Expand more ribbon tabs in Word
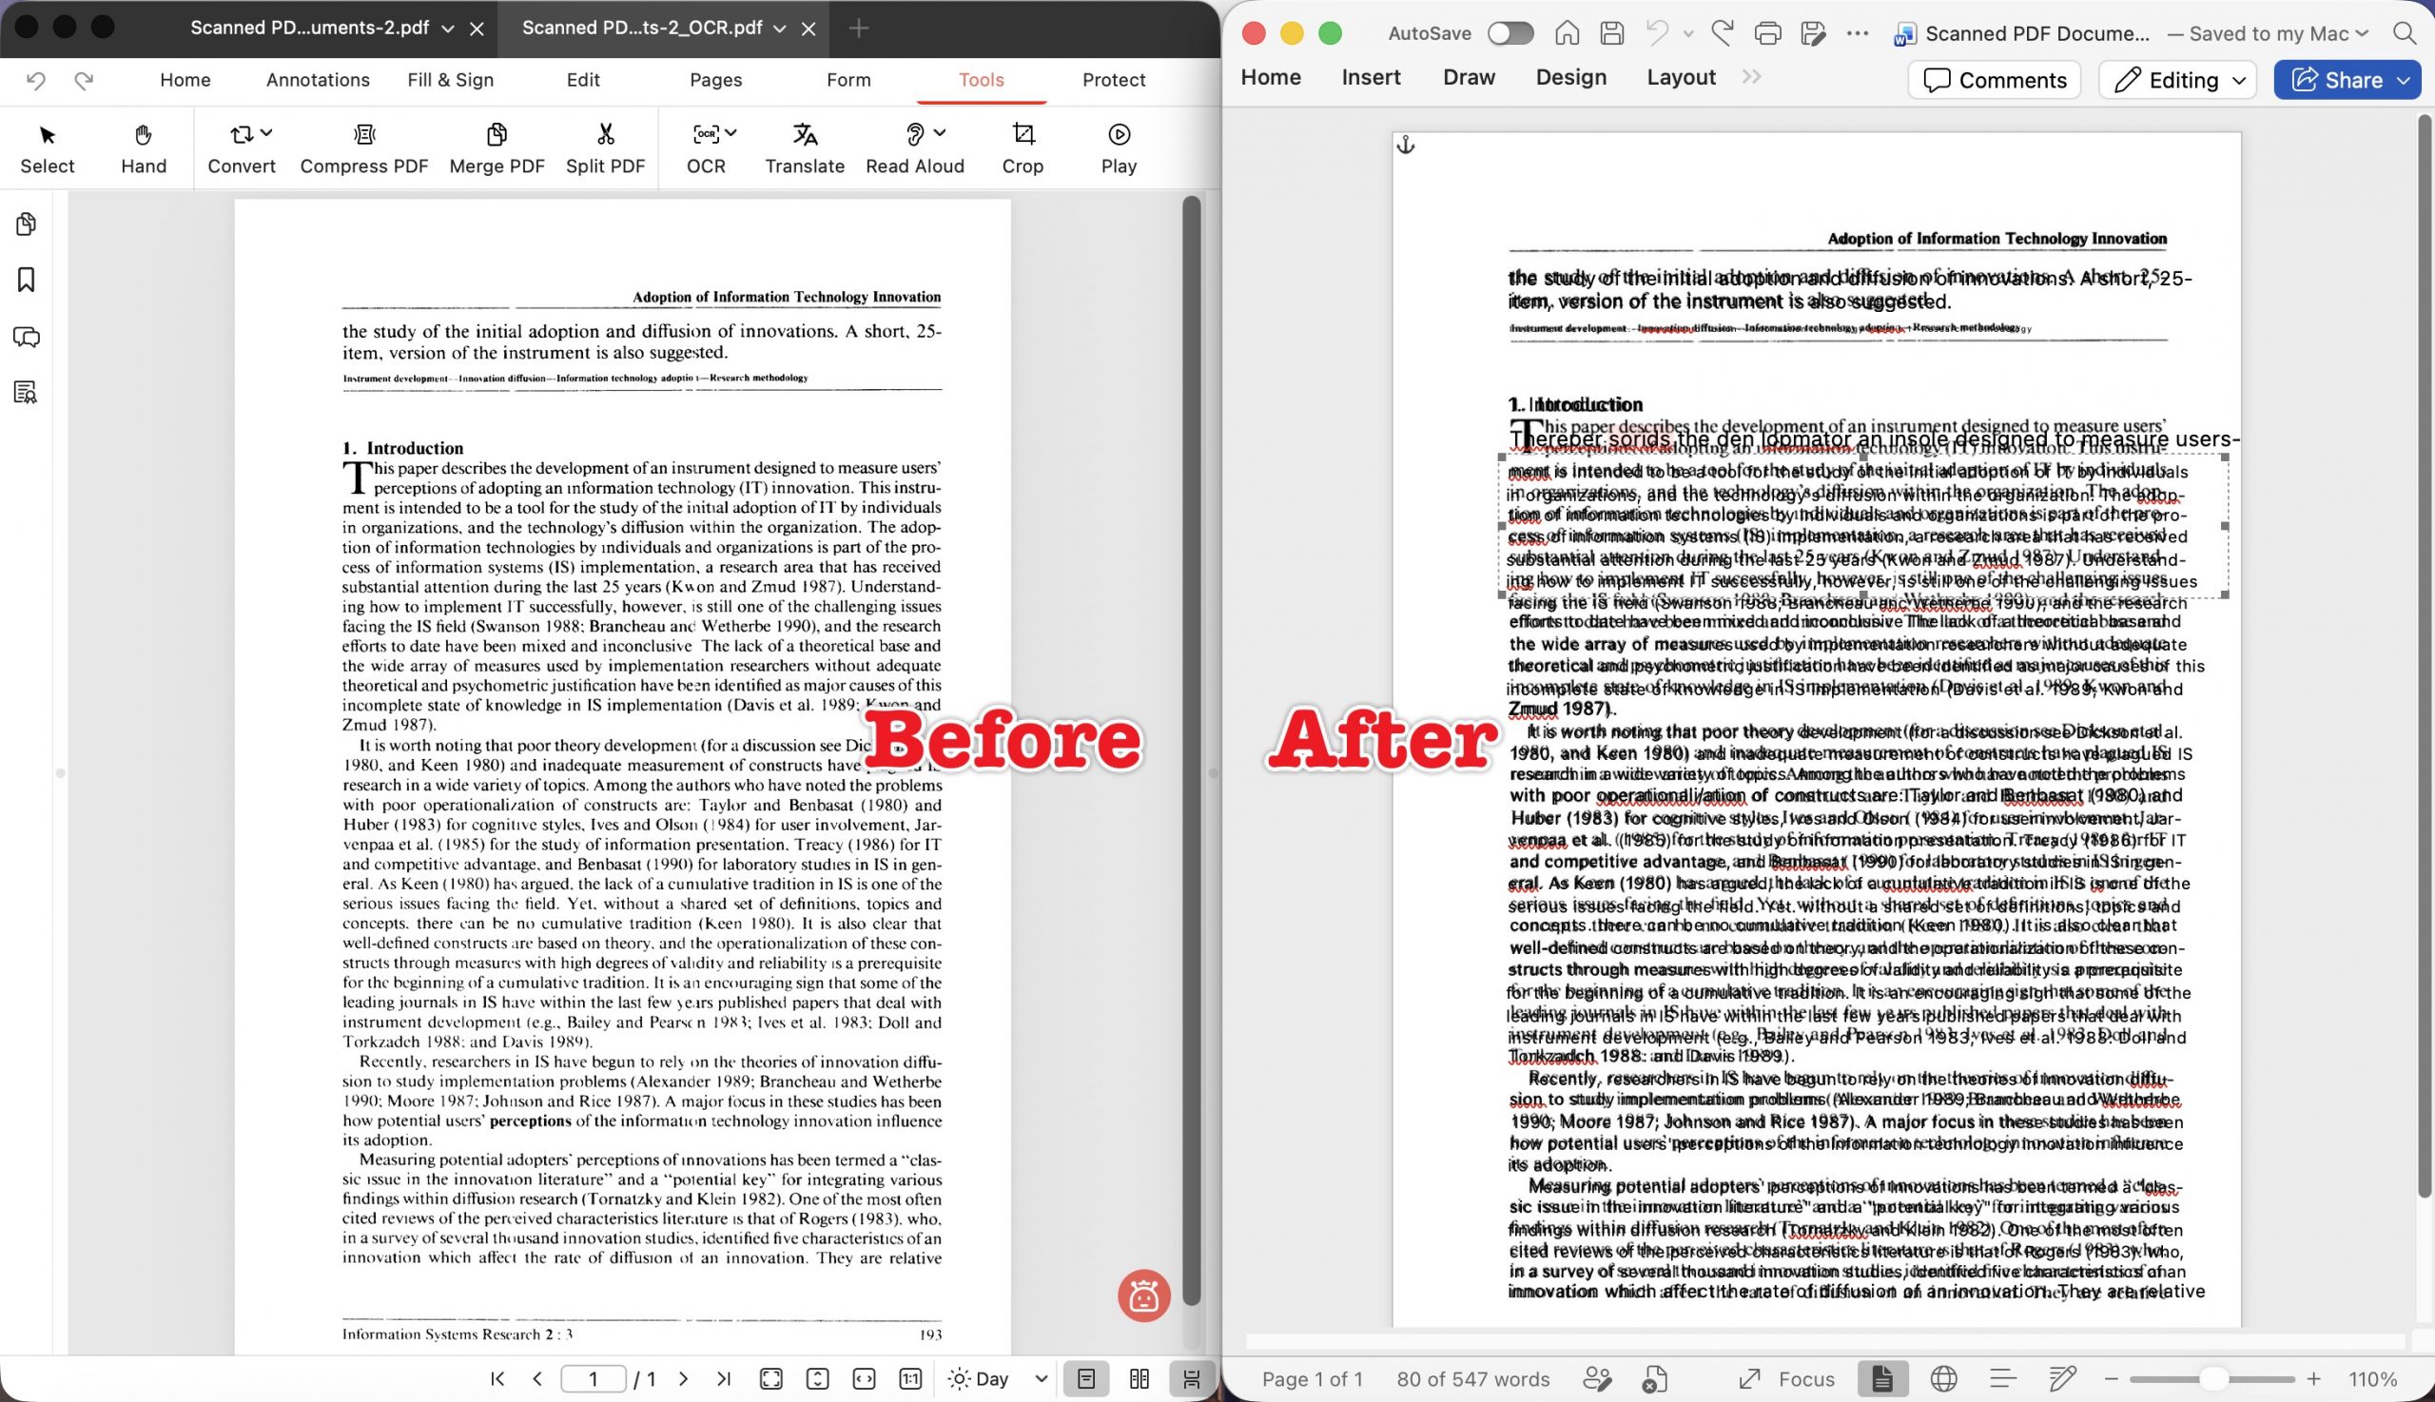Viewport: 2435px width, 1402px height. tap(1751, 77)
